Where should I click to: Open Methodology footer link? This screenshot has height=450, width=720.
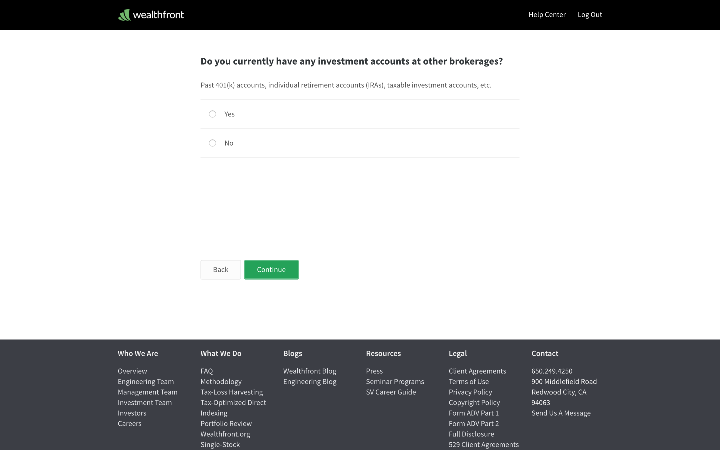[221, 381]
